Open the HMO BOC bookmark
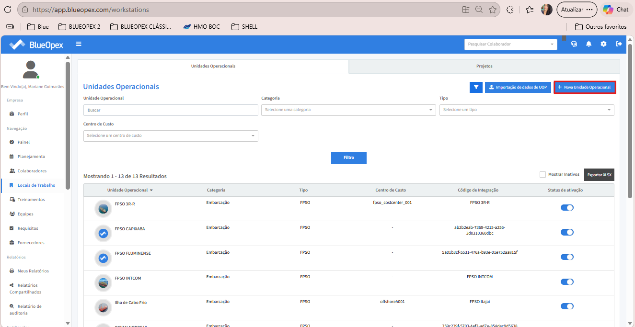The image size is (635, 327). 201,27
